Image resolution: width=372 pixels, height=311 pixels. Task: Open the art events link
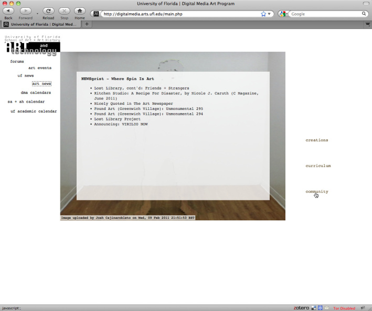point(40,68)
